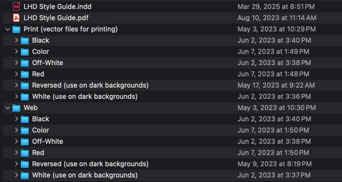Image resolution: width=342 pixels, height=182 pixels.
Task: Select Reversed (use on dark backgrounds) under Web
Action: click(x=90, y=164)
